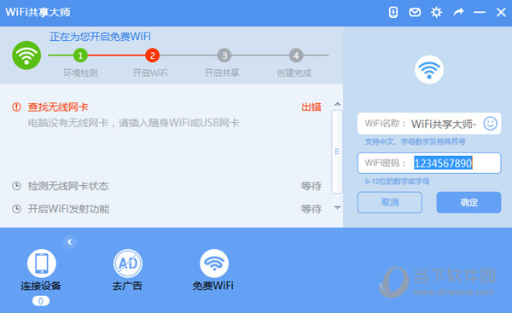Click the 等待 status of 开启WiFi发射功能
Image resolution: width=512 pixels, height=313 pixels.
[x=311, y=209]
